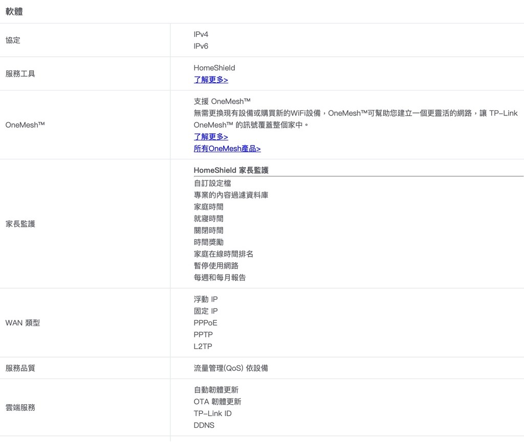Click the IPv4 protocol entry
This screenshot has width=524, height=443.
click(201, 34)
